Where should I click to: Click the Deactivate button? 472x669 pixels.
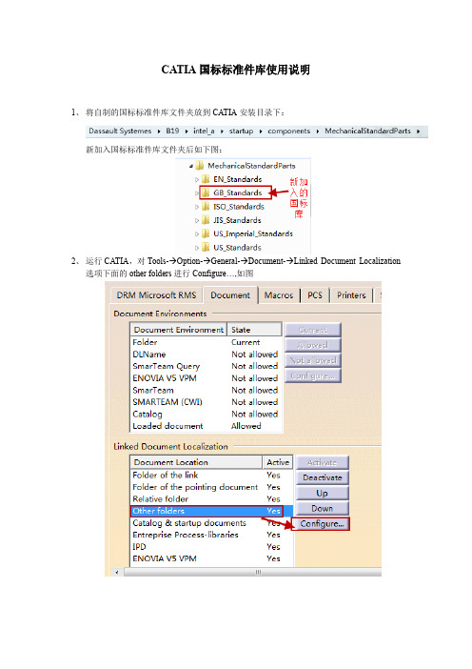pyautogui.click(x=323, y=477)
